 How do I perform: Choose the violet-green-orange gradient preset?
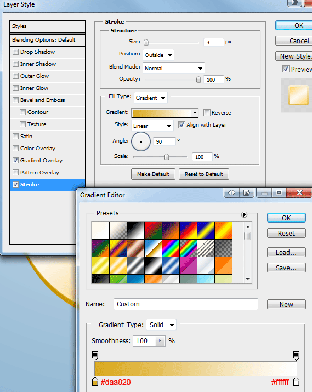(100, 248)
